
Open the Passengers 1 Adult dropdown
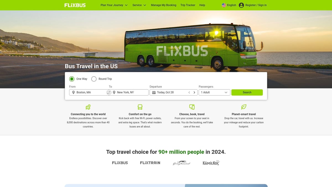[x=214, y=93]
